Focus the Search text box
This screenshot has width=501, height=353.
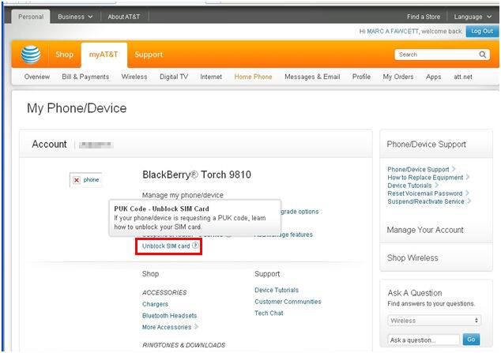pyautogui.click(x=435, y=54)
